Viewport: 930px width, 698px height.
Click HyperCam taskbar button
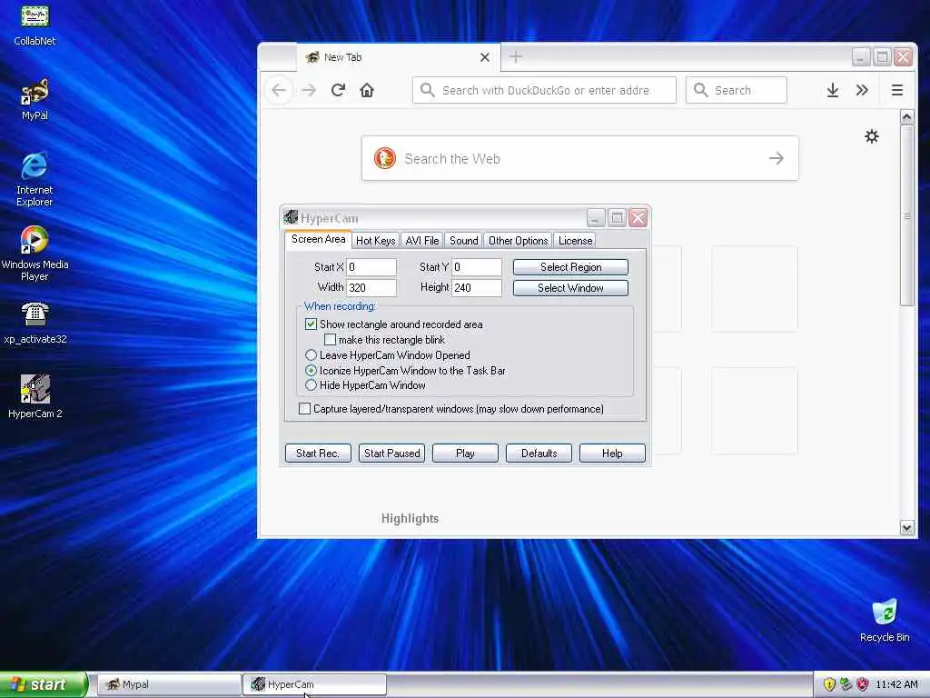314,684
